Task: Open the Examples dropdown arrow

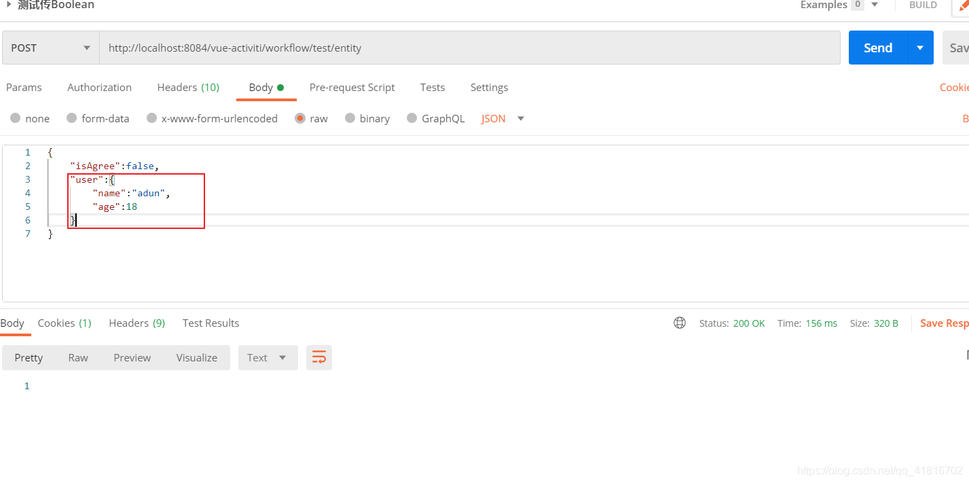Action: coord(875,5)
